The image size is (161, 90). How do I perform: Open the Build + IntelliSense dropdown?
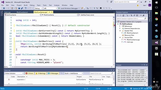[74, 73]
